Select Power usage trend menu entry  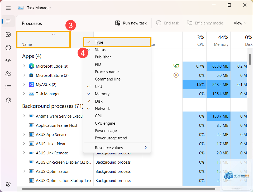click(117, 138)
